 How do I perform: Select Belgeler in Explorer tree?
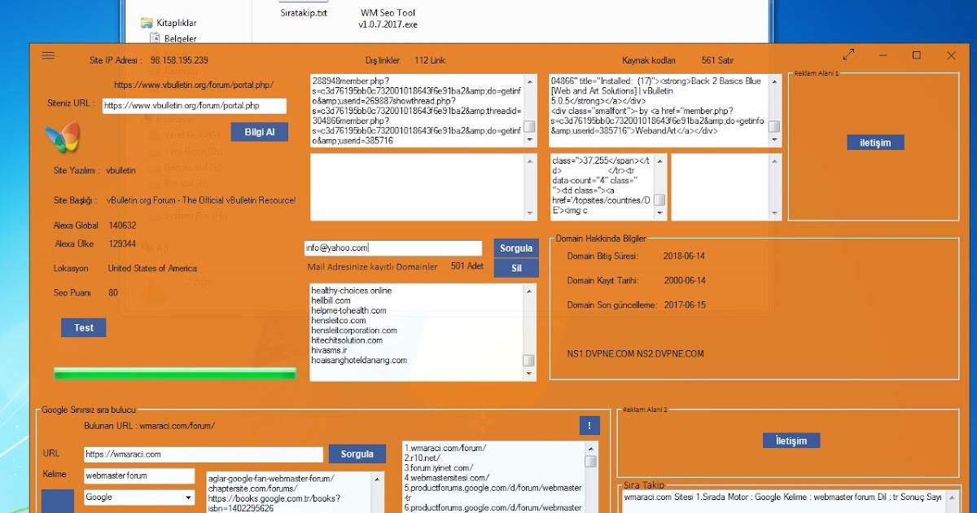click(174, 38)
